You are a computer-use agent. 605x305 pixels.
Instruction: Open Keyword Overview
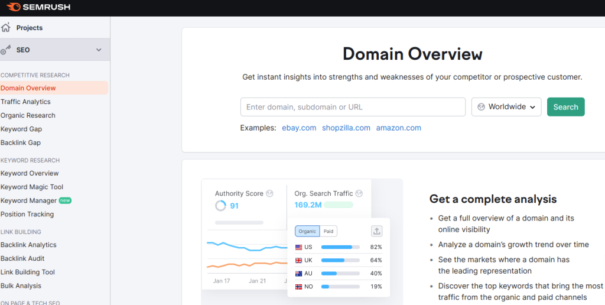coord(30,173)
